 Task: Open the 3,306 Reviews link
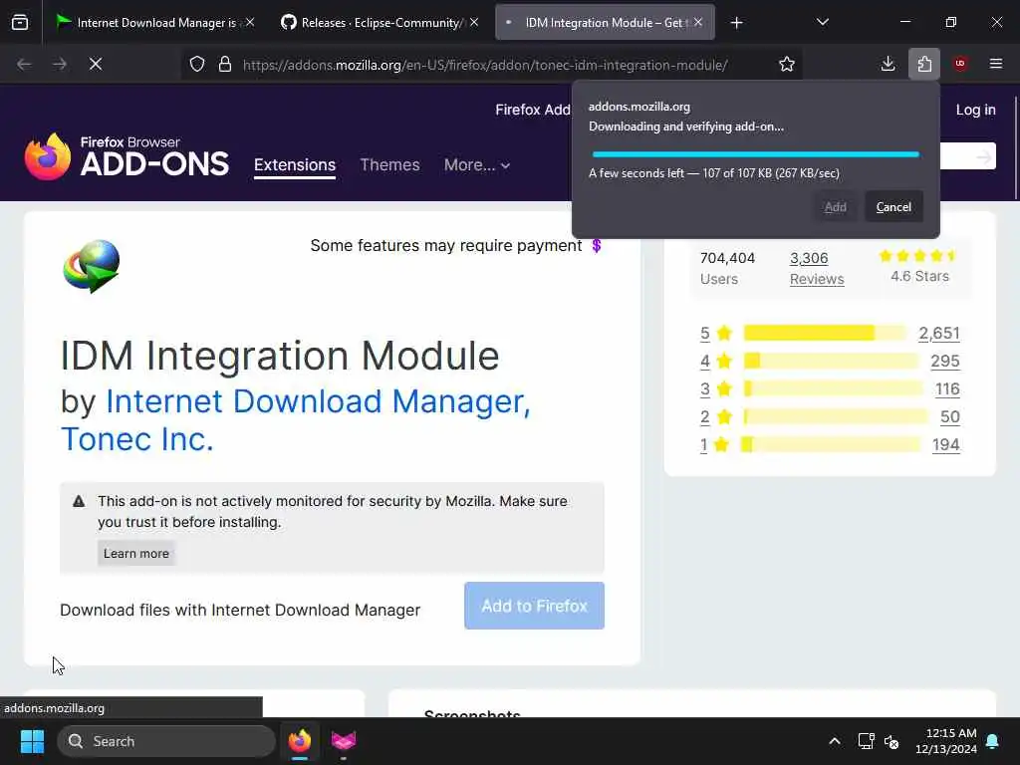tap(817, 268)
